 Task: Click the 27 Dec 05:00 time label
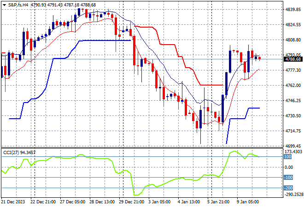pyautogui.click(x=73, y=201)
